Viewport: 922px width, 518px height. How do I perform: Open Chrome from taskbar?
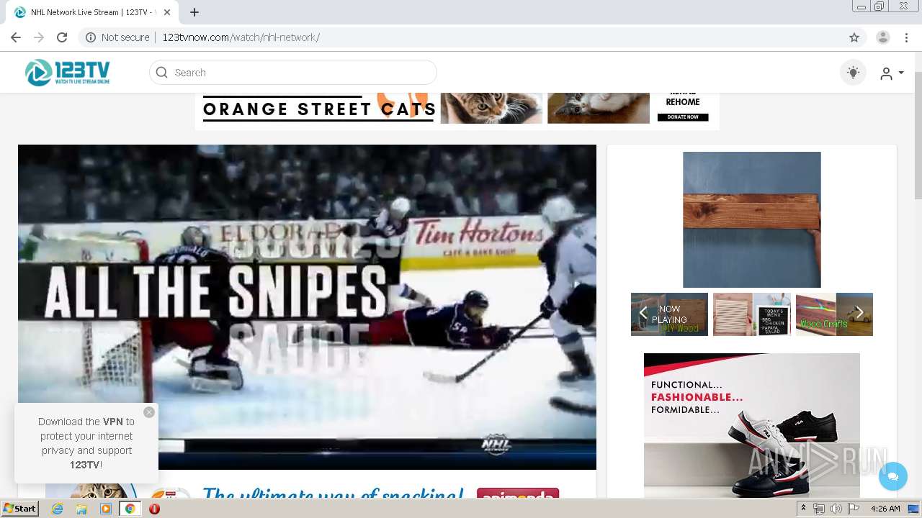click(x=130, y=509)
